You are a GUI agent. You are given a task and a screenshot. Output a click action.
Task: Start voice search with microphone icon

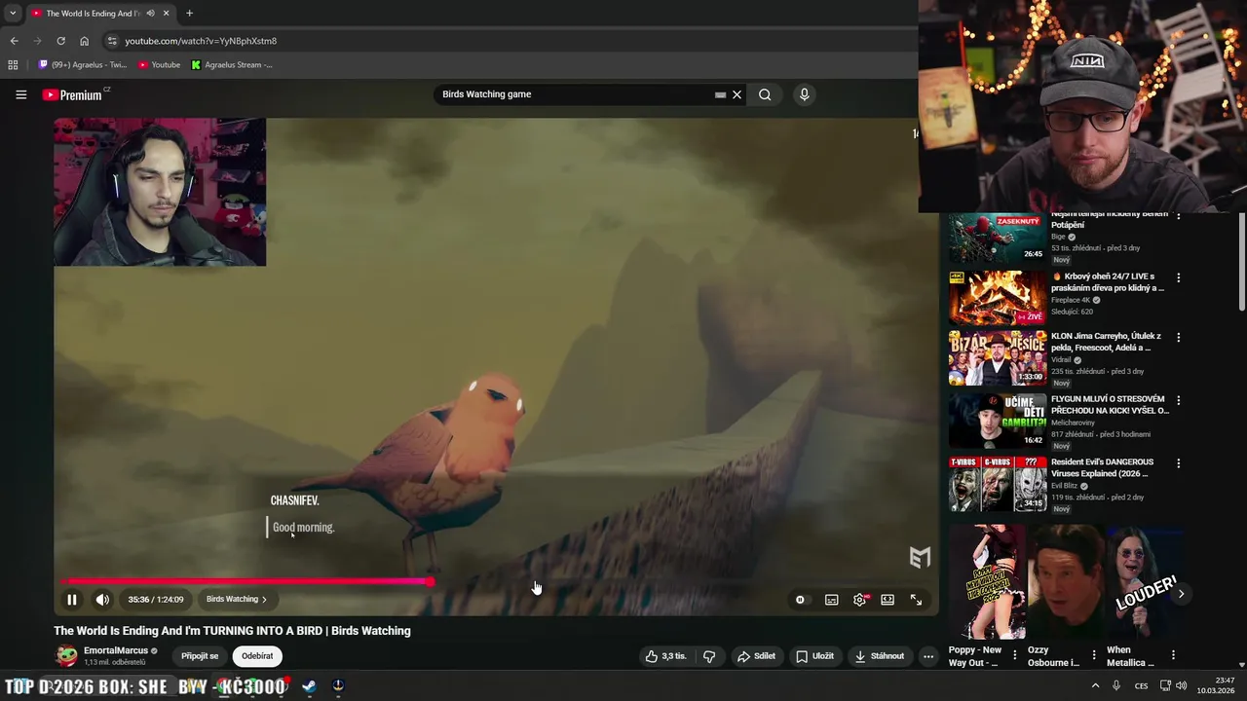[804, 94]
